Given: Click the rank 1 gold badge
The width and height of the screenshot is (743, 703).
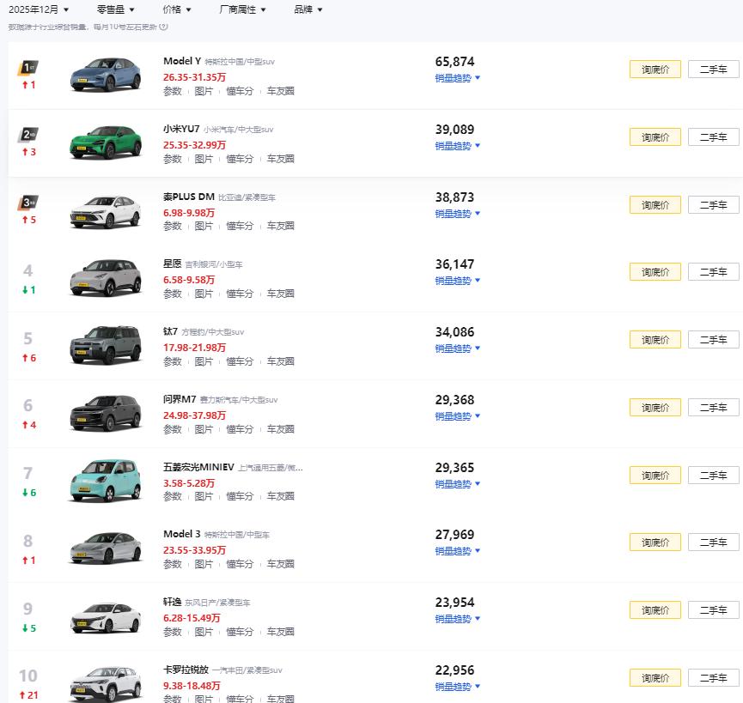Looking at the screenshot, I should tap(28, 67).
